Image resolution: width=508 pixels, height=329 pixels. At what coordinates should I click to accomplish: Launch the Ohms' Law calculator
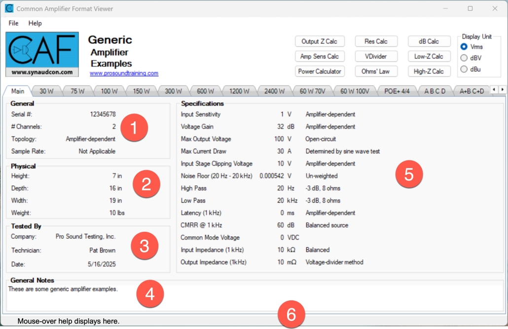[x=376, y=72]
